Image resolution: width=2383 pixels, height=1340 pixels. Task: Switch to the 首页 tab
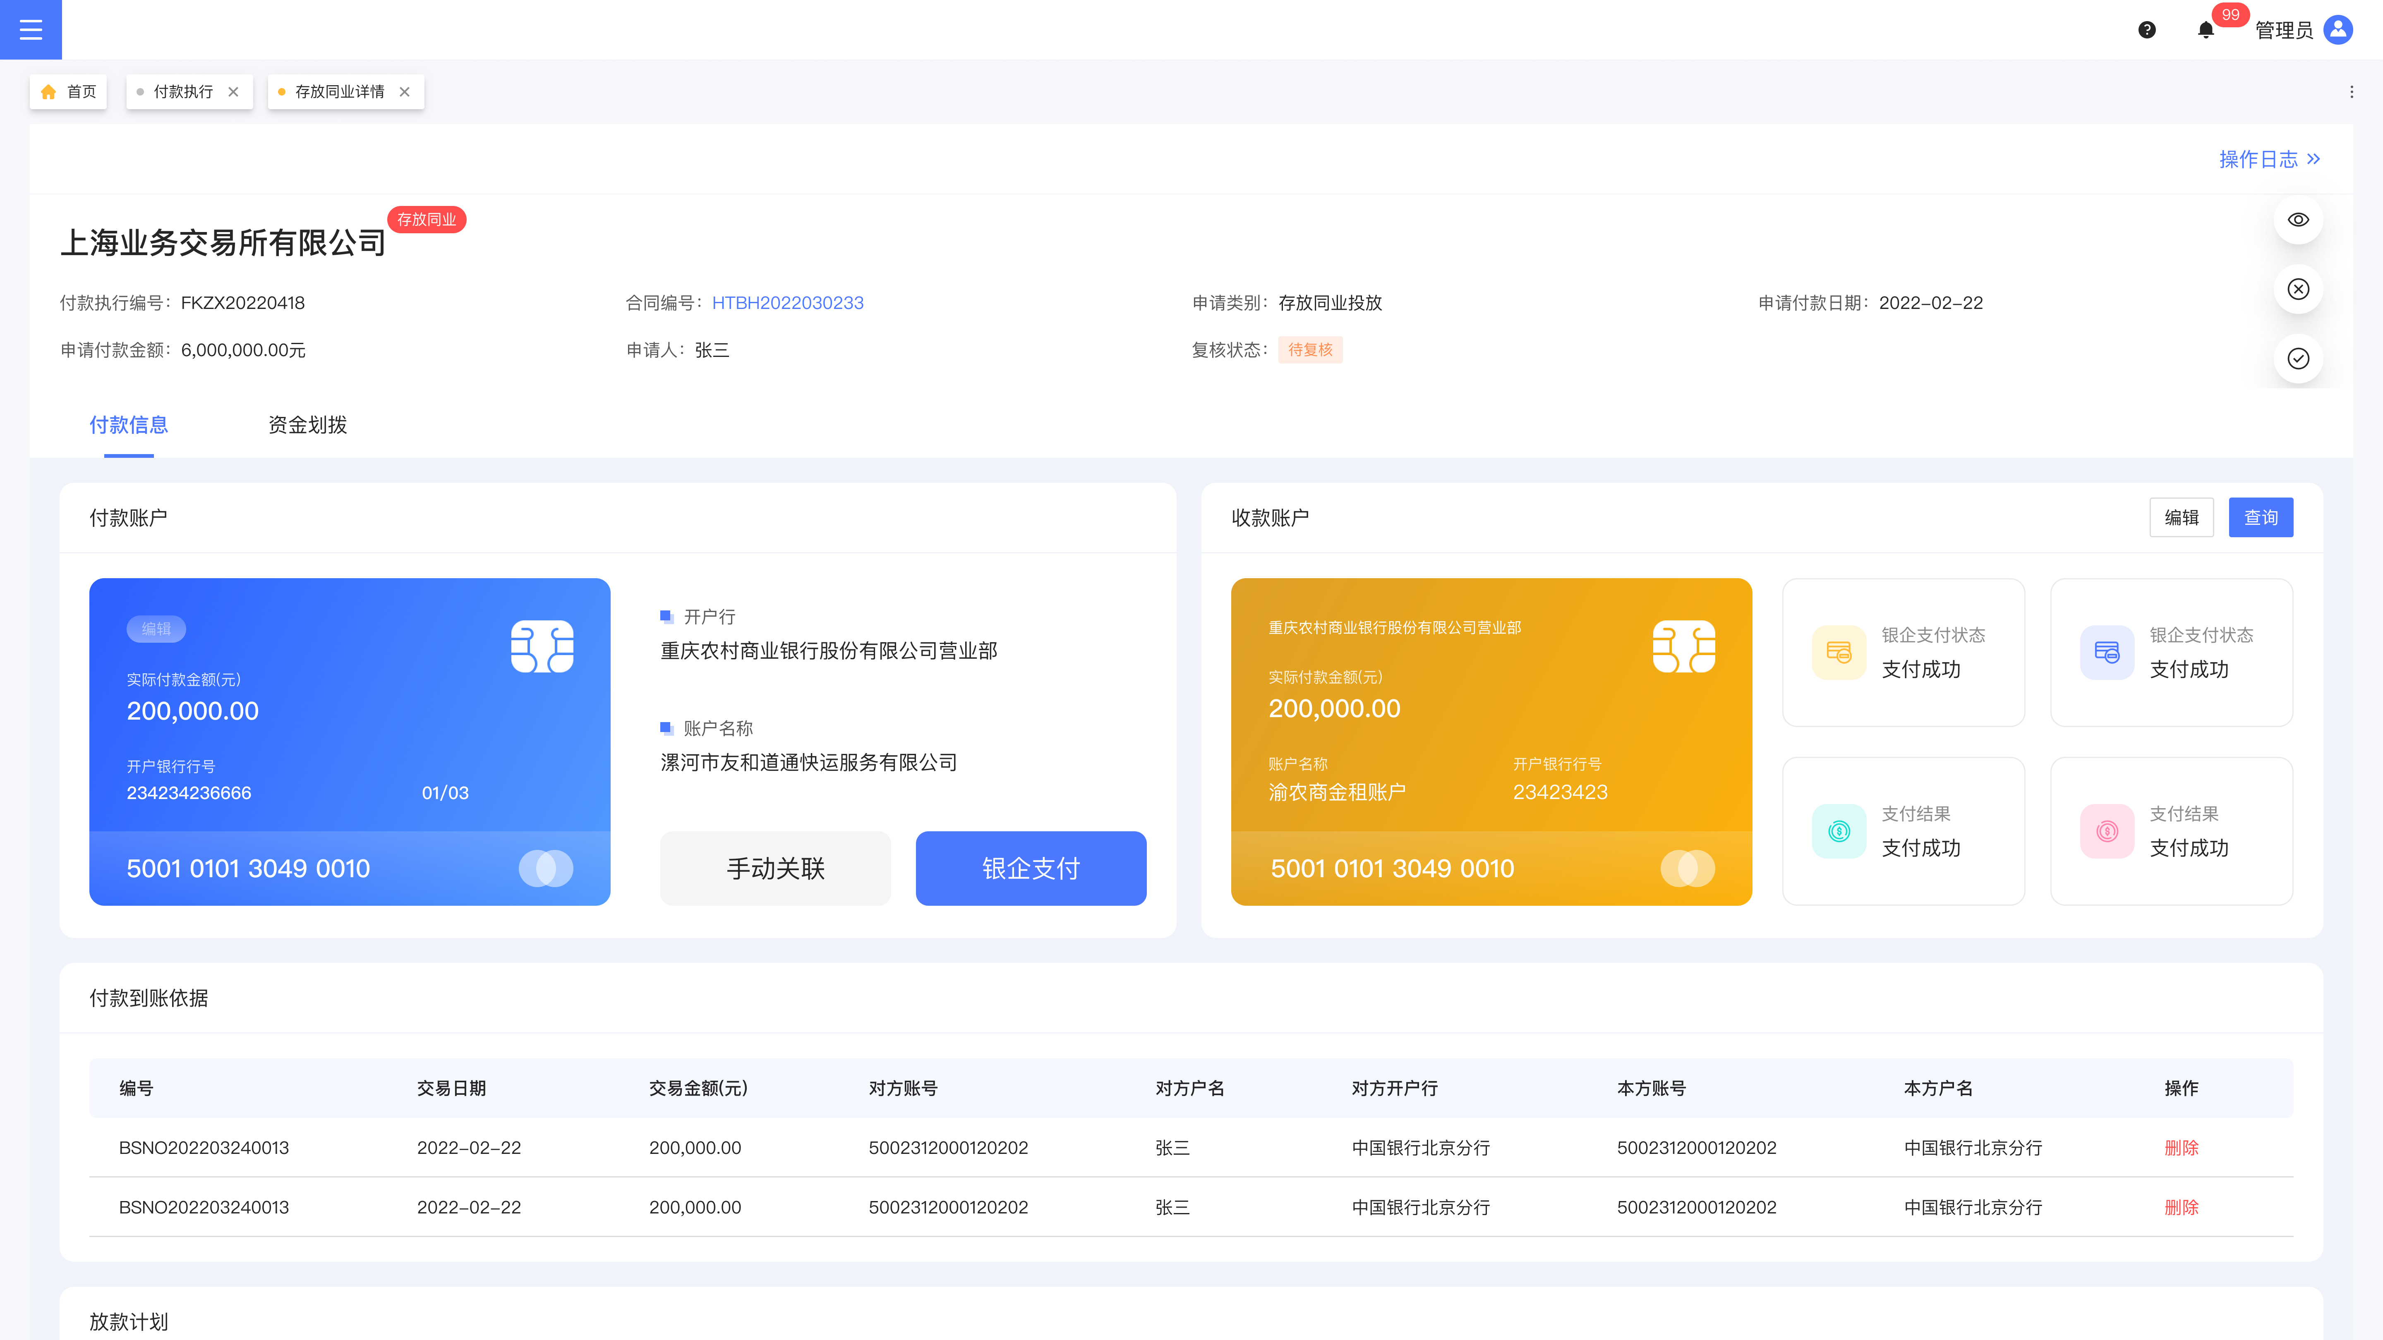point(68,91)
